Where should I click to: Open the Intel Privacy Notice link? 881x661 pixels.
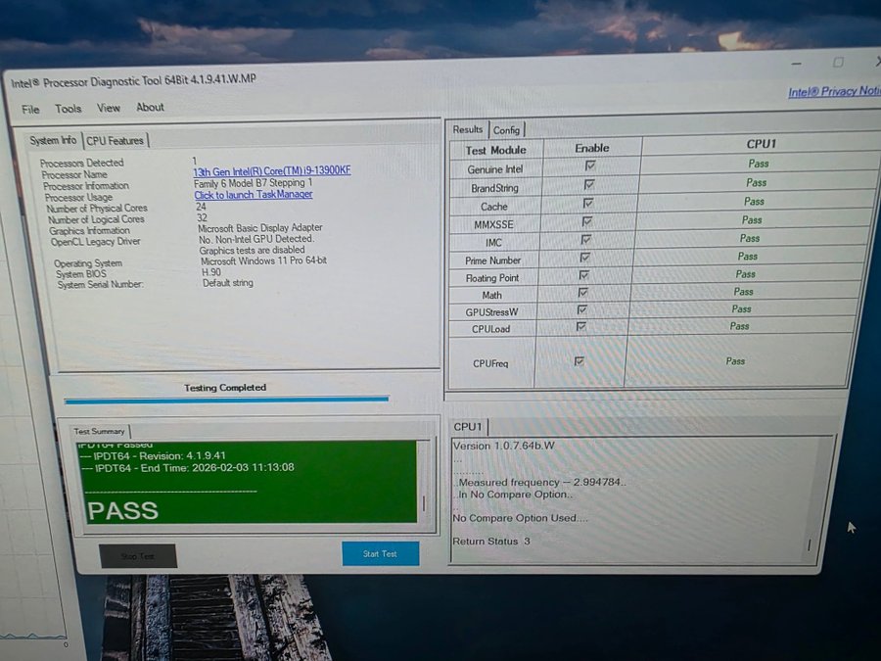point(833,92)
